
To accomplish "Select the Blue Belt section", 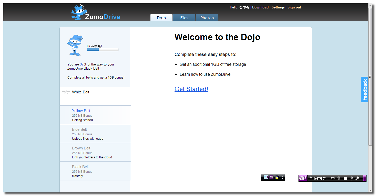I will click(x=95, y=134).
